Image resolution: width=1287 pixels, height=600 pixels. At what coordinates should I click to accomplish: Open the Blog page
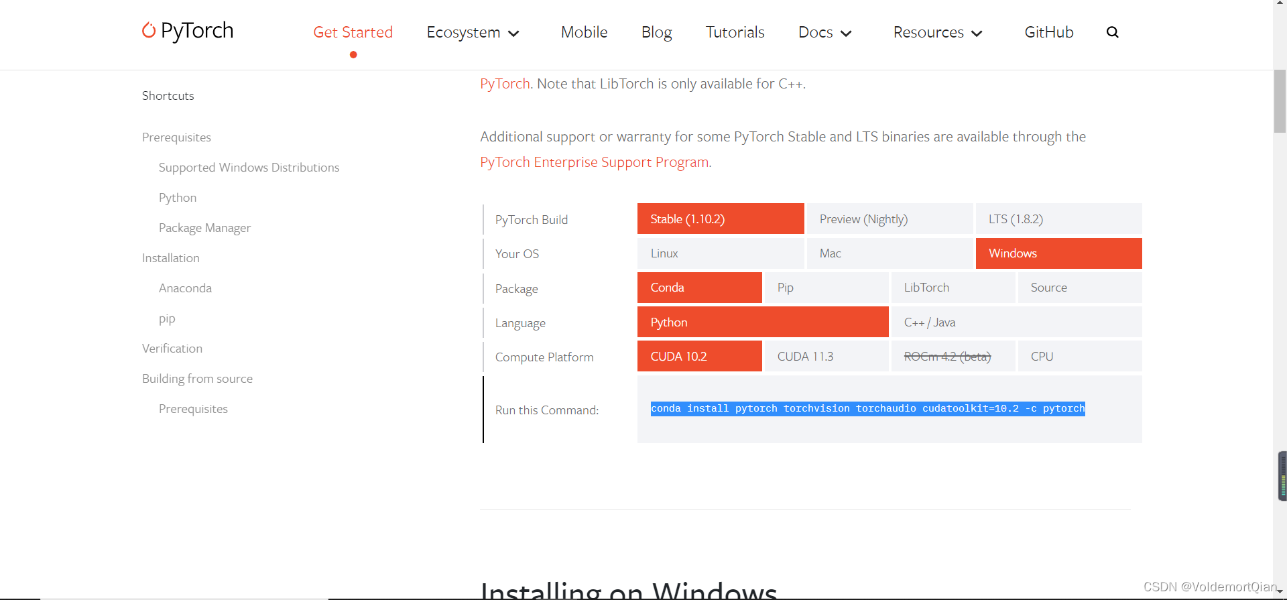pyautogui.click(x=657, y=32)
